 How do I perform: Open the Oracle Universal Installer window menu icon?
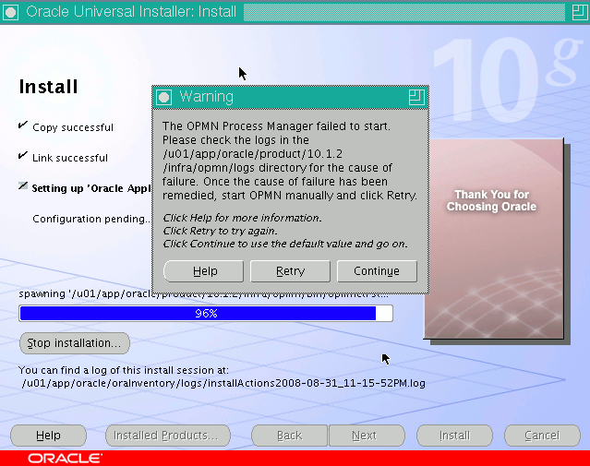[x=10, y=12]
